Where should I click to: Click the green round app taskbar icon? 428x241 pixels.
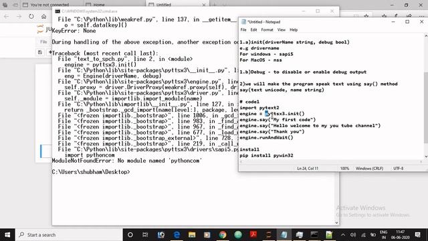tap(238, 235)
